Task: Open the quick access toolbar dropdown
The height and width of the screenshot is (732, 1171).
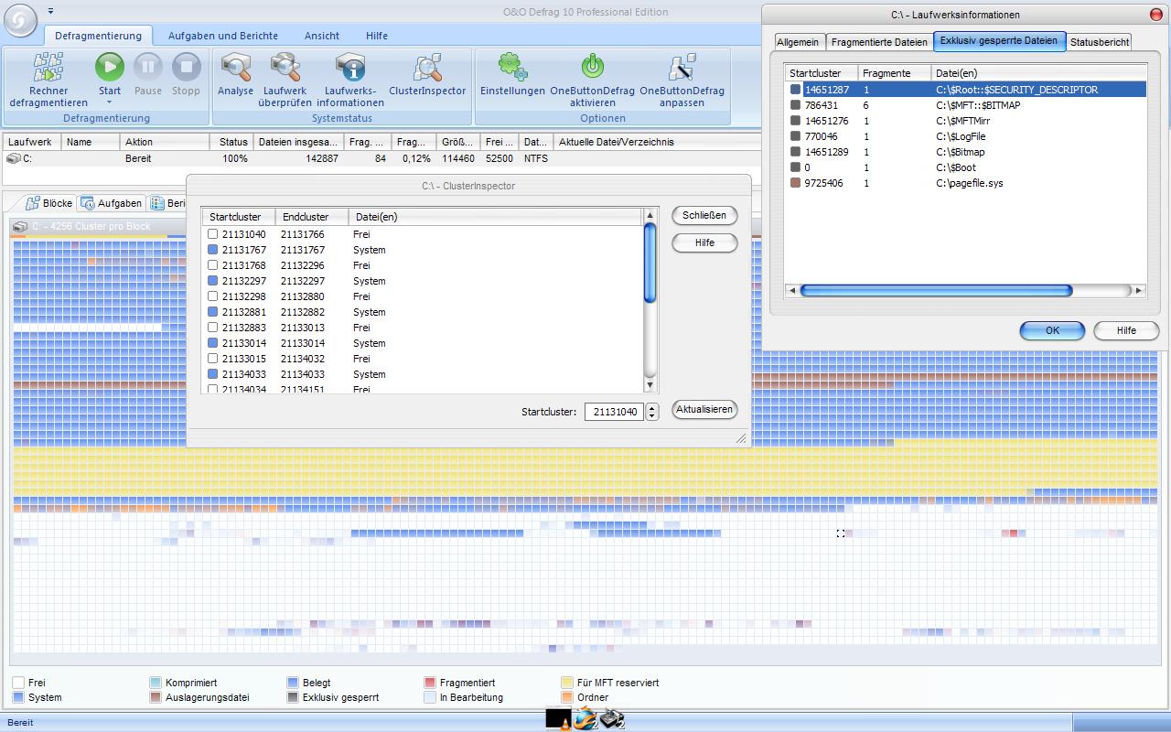Action: coord(50,12)
